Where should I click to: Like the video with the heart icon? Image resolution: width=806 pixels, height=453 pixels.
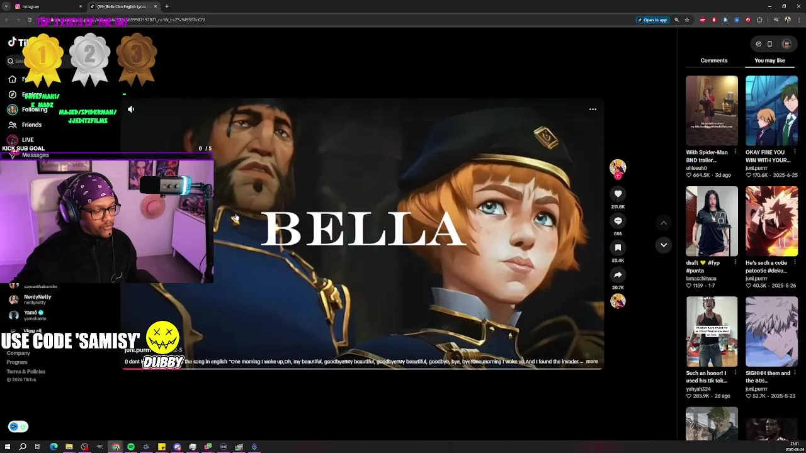[x=618, y=194]
